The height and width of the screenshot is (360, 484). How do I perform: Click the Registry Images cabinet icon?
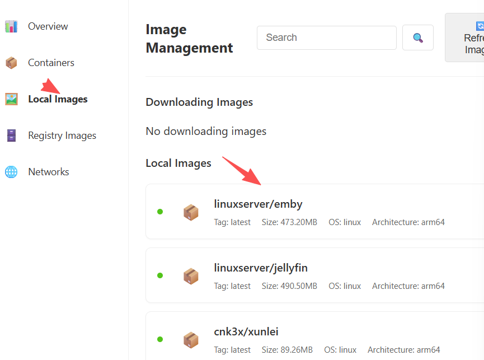(x=11, y=135)
